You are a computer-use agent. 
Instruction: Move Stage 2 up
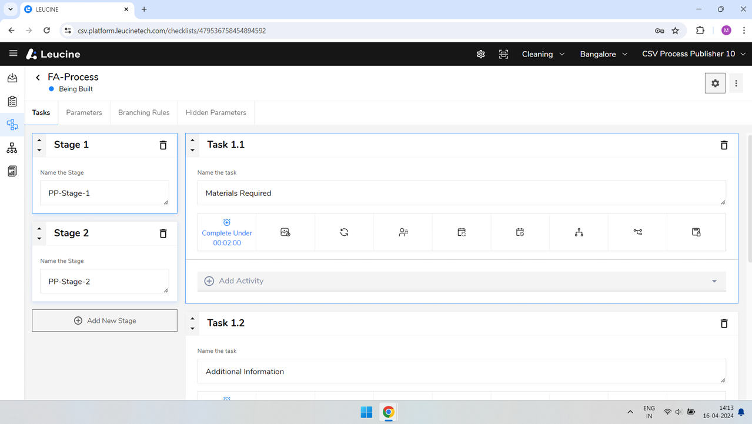[39, 229]
